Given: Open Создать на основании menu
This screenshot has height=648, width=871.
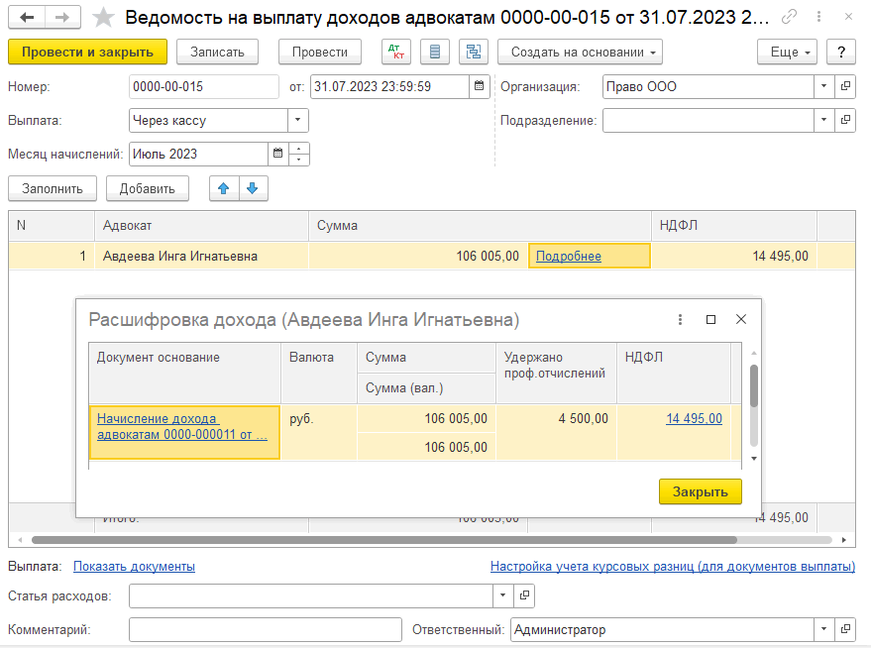Looking at the screenshot, I should (579, 53).
